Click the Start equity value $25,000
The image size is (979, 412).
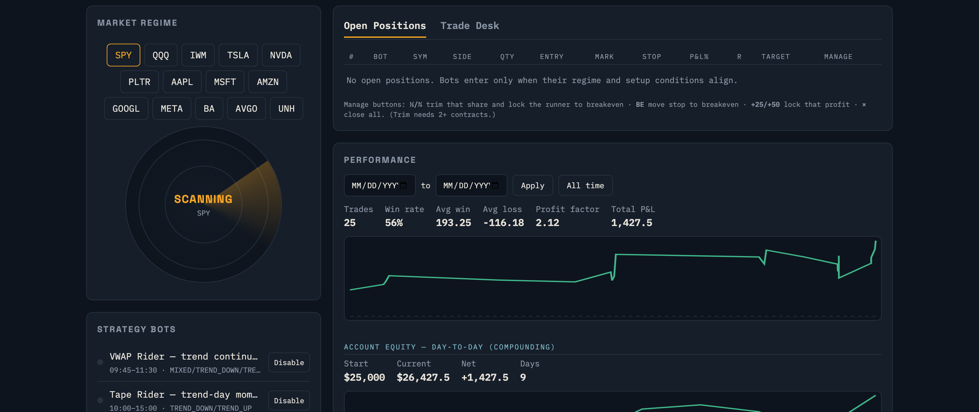365,377
